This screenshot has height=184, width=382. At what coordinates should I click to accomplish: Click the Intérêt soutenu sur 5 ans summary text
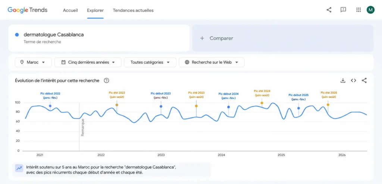(x=101, y=170)
